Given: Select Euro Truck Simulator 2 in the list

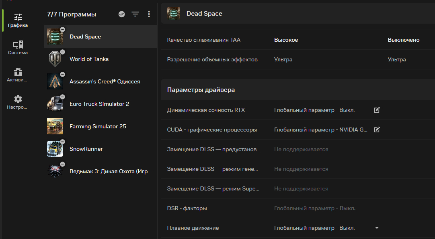Looking at the screenshot, I should click(x=99, y=104).
